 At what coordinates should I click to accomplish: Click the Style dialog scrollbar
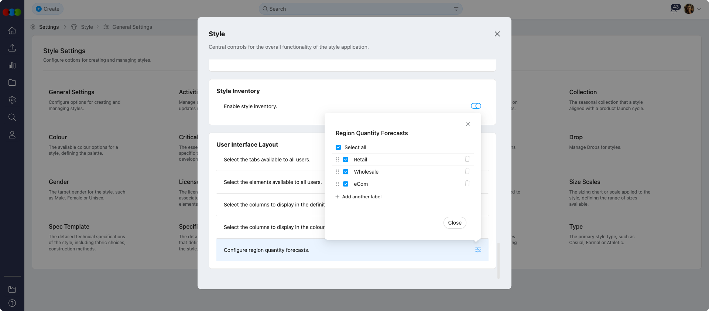[x=499, y=260]
